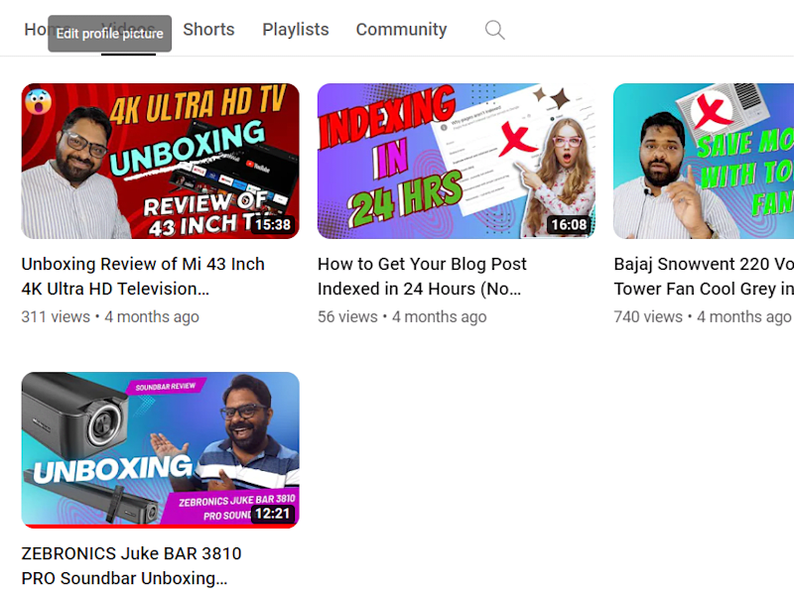Click the '56 views • 4 months ago' text
Screen dimensions: 794x595
click(x=402, y=316)
